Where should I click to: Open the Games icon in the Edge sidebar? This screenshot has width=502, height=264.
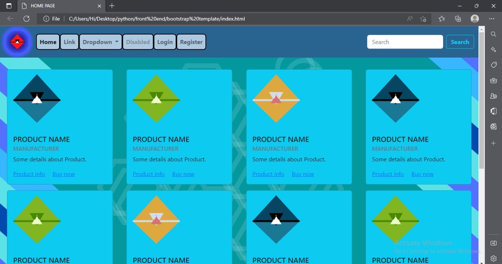pyautogui.click(x=493, y=96)
